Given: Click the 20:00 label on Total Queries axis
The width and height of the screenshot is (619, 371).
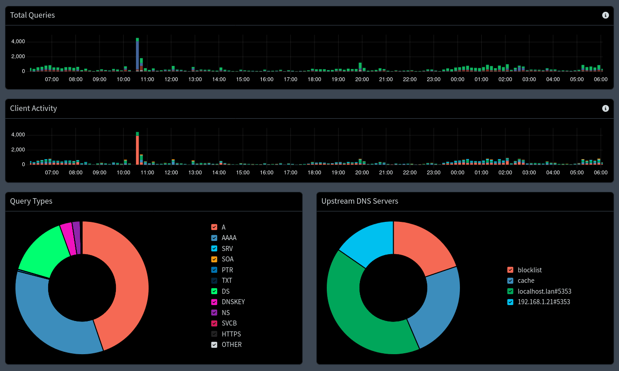Looking at the screenshot, I should point(362,79).
